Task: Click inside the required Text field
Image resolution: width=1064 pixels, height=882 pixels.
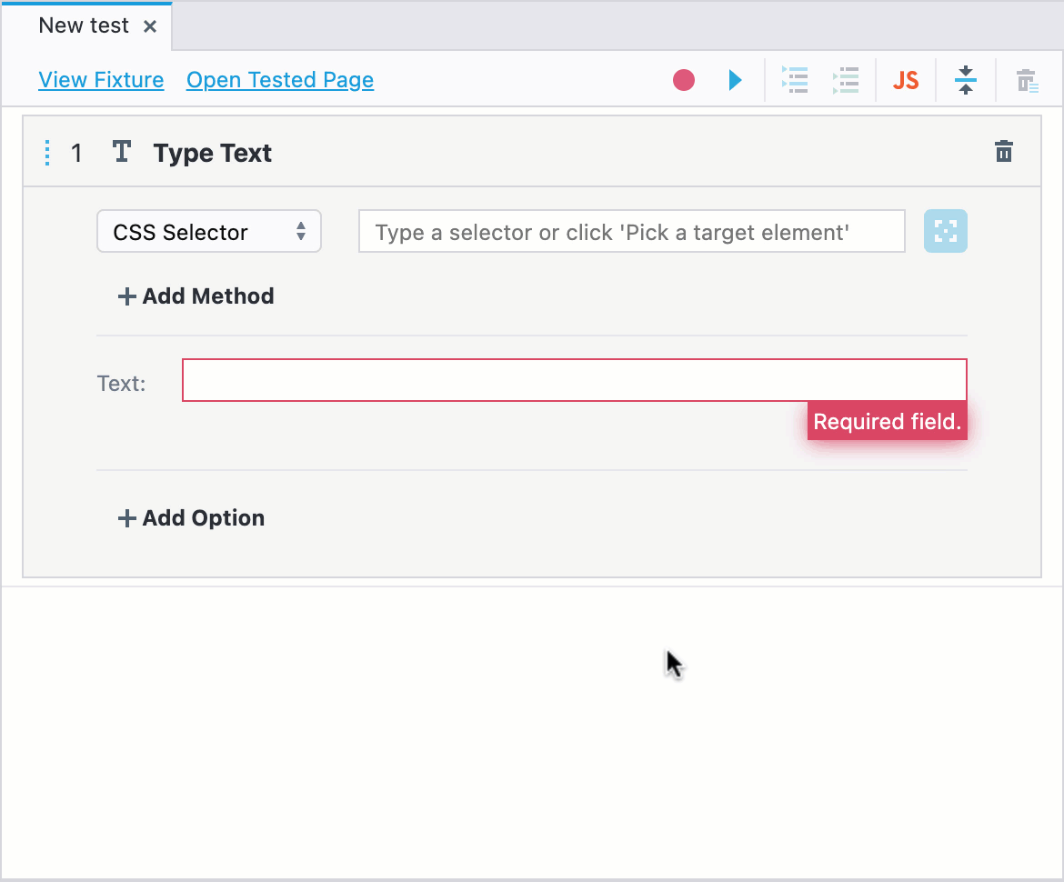Action: point(573,379)
